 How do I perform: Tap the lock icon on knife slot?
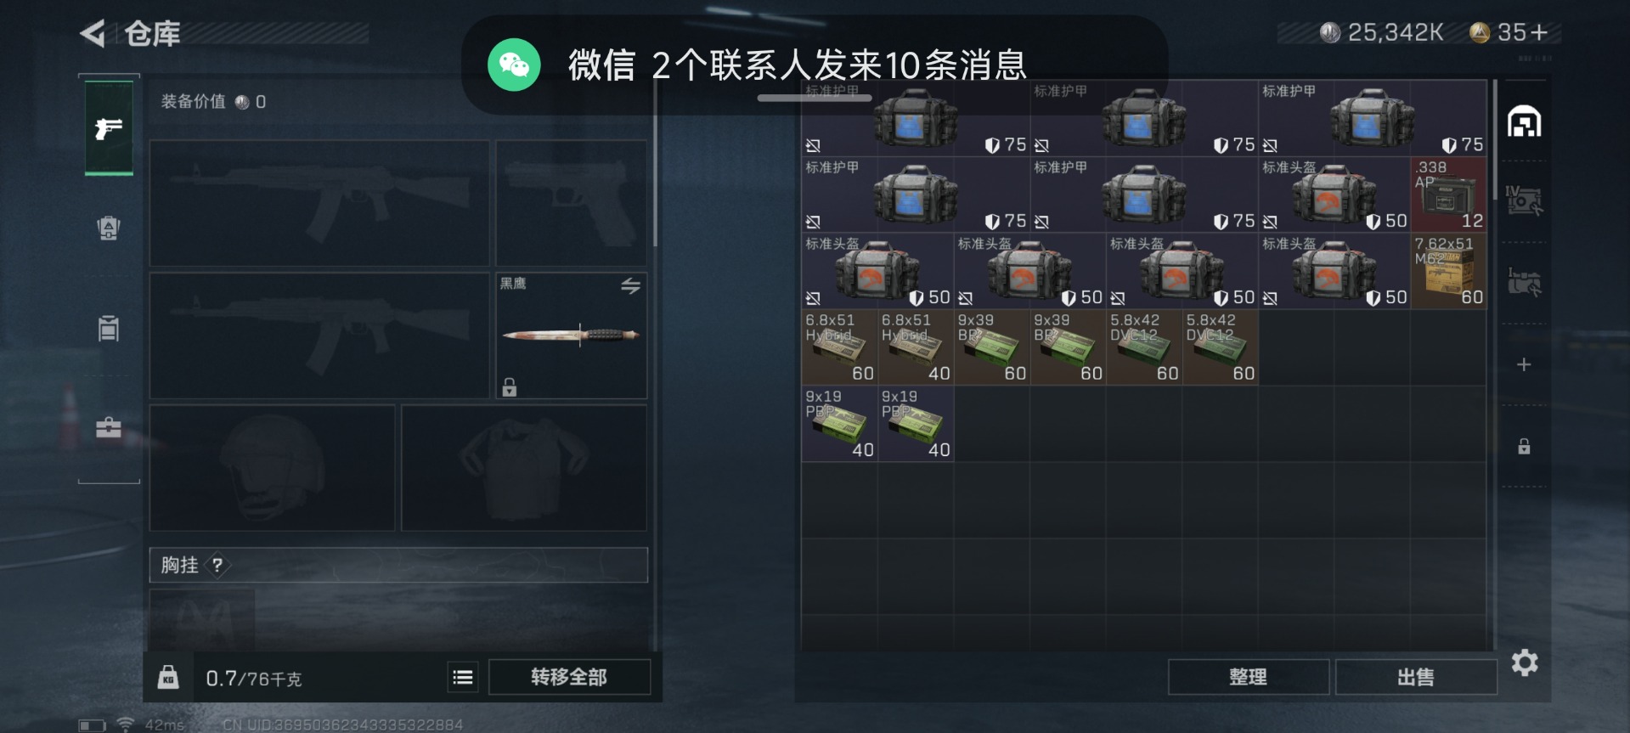(x=509, y=387)
